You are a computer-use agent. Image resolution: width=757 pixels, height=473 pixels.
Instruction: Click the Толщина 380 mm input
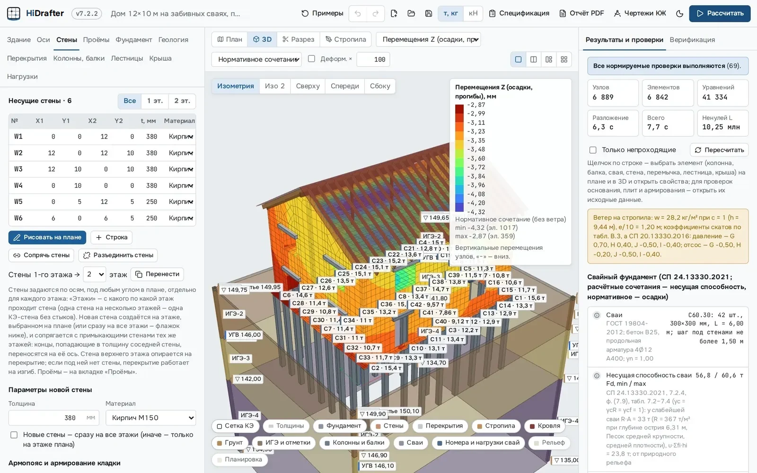(x=54, y=418)
